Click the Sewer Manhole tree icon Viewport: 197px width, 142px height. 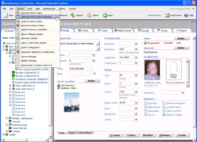(10, 128)
